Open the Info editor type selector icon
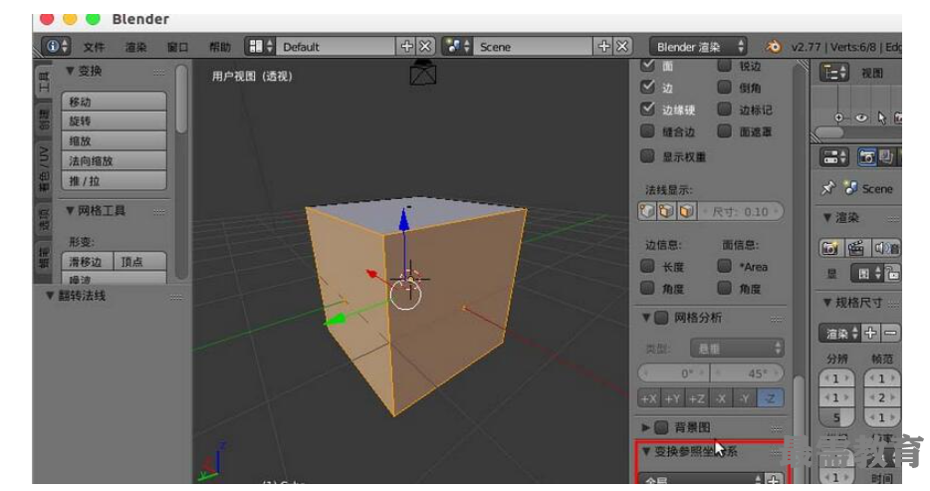 tap(57, 46)
